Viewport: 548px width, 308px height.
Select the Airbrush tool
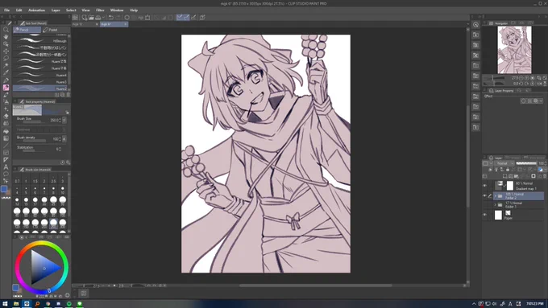(x=6, y=102)
